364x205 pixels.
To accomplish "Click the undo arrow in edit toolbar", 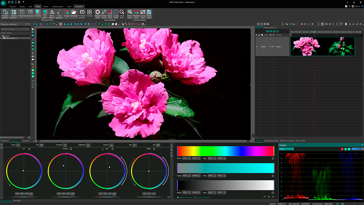I will 50,24.
